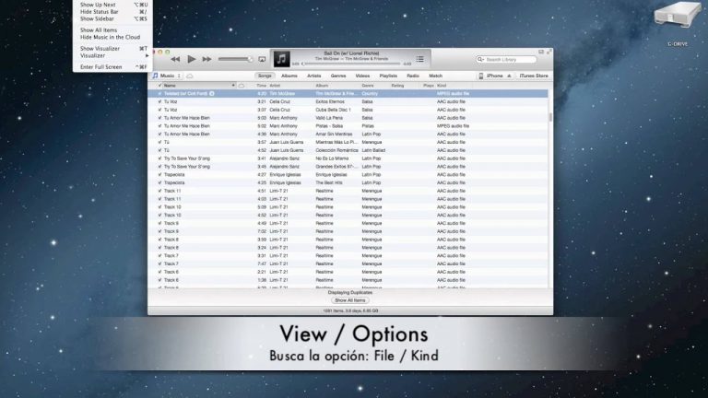Start playback with the Play button
The image size is (708, 398).
pos(192,59)
